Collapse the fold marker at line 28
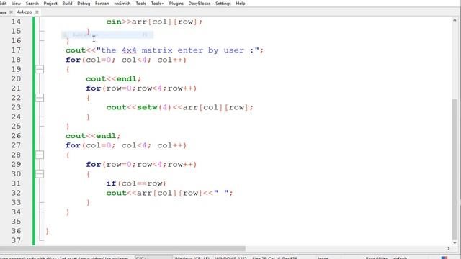This screenshot has height=259, width=461. [x=40, y=155]
